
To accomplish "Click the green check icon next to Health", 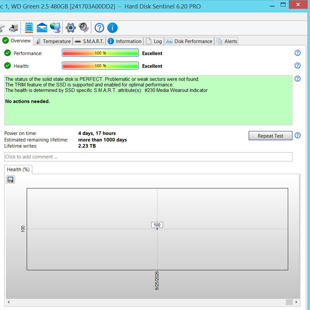I will point(8,65).
